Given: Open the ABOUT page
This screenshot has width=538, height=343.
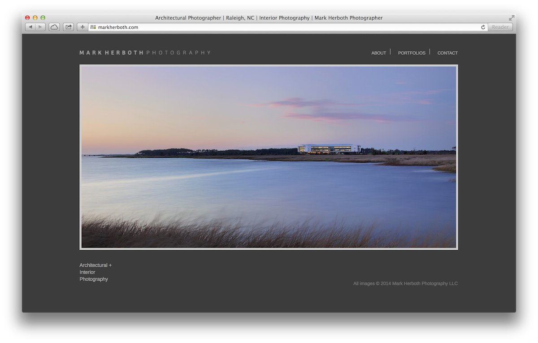Looking at the screenshot, I should 378,53.
